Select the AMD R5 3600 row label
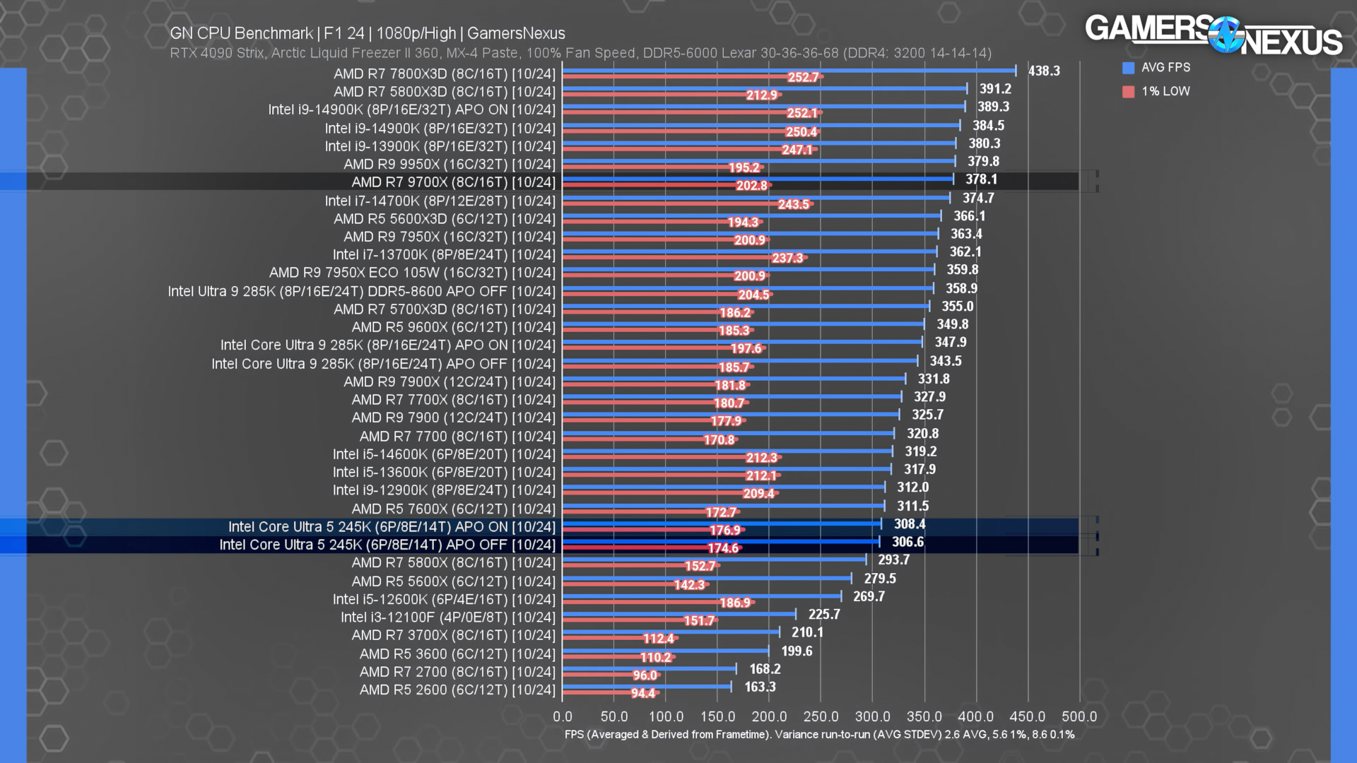The image size is (1357, 763). 458,654
